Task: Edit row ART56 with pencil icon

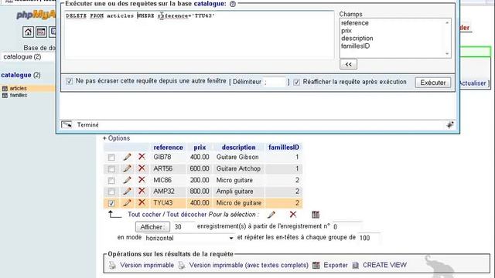Action: pos(127,168)
